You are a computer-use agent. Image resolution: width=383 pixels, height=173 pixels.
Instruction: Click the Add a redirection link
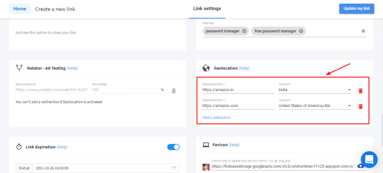tap(216, 117)
